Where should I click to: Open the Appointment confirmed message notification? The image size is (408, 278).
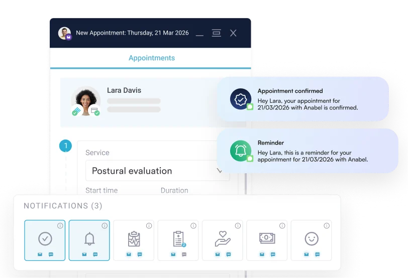tap(307, 99)
